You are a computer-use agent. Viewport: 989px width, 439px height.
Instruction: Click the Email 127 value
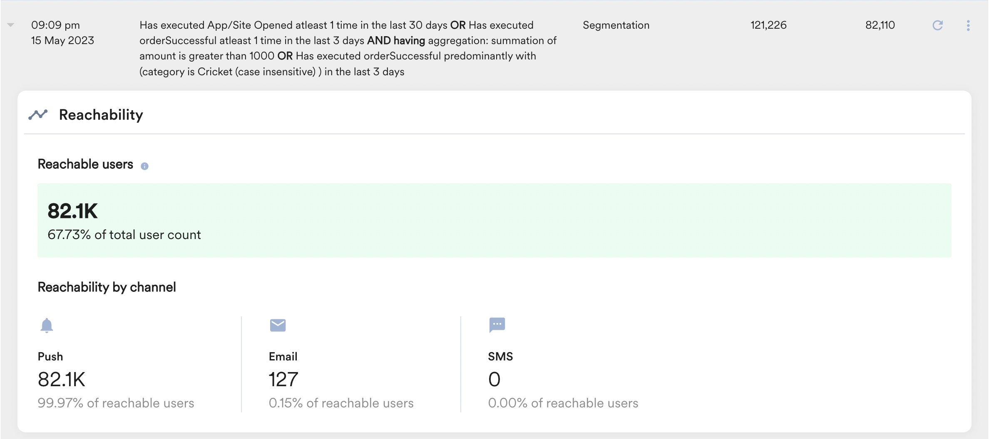tap(283, 380)
